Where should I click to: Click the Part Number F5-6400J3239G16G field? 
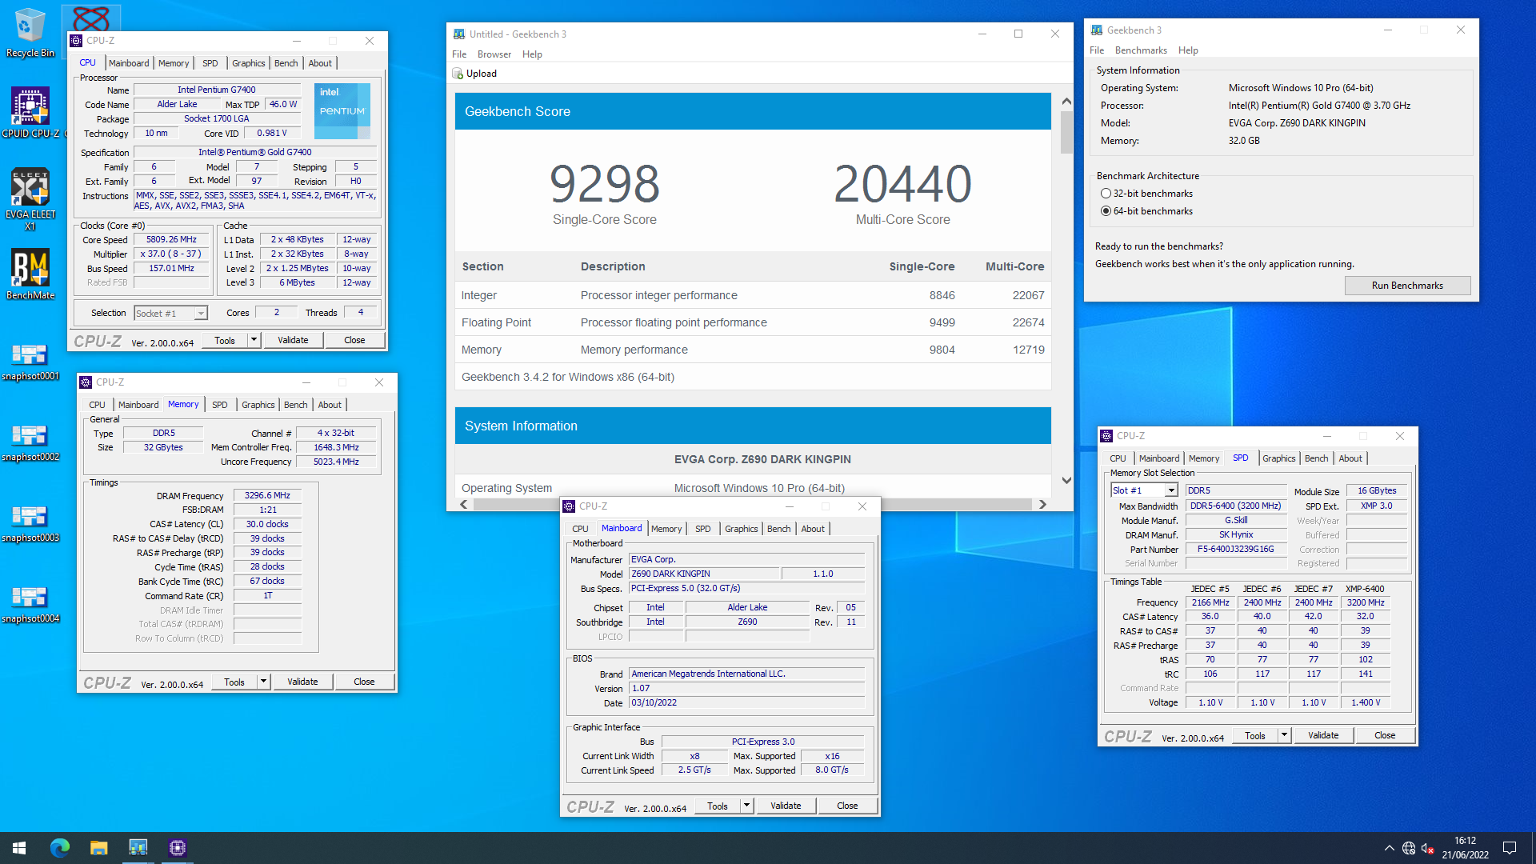pos(1235,549)
